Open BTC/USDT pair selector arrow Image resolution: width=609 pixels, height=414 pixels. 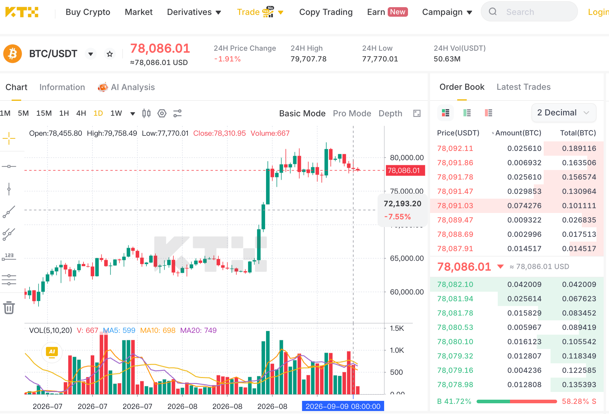pos(90,54)
